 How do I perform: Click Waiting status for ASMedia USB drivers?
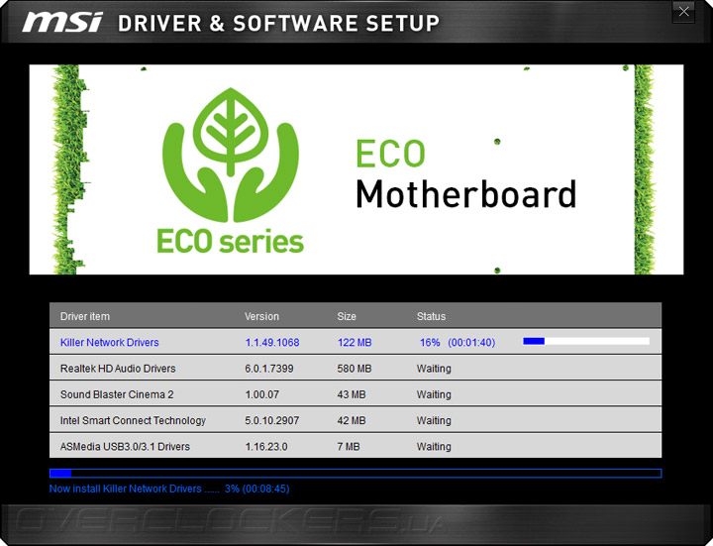pyautogui.click(x=434, y=446)
